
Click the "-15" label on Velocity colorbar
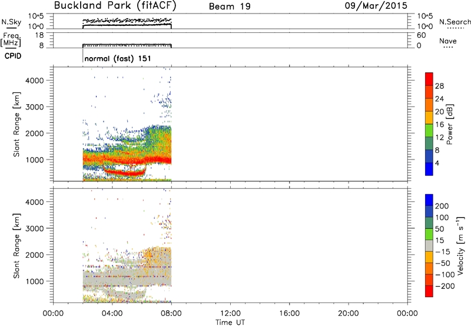pos(443,251)
